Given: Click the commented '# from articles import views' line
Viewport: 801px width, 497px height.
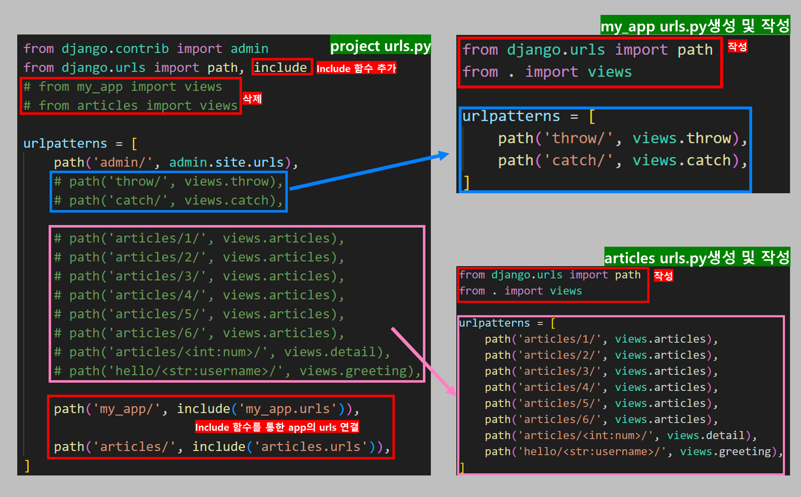Looking at the screenshot, I should [x=130, y=105].
